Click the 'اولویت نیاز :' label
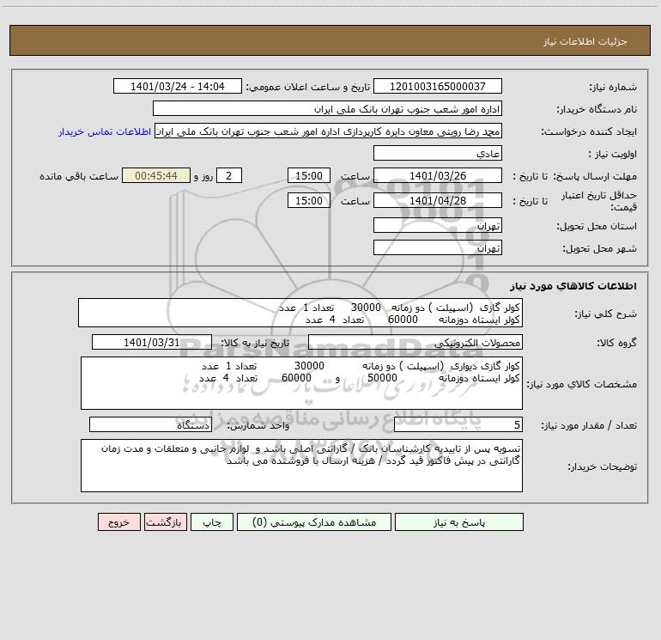 coord(613,154)
